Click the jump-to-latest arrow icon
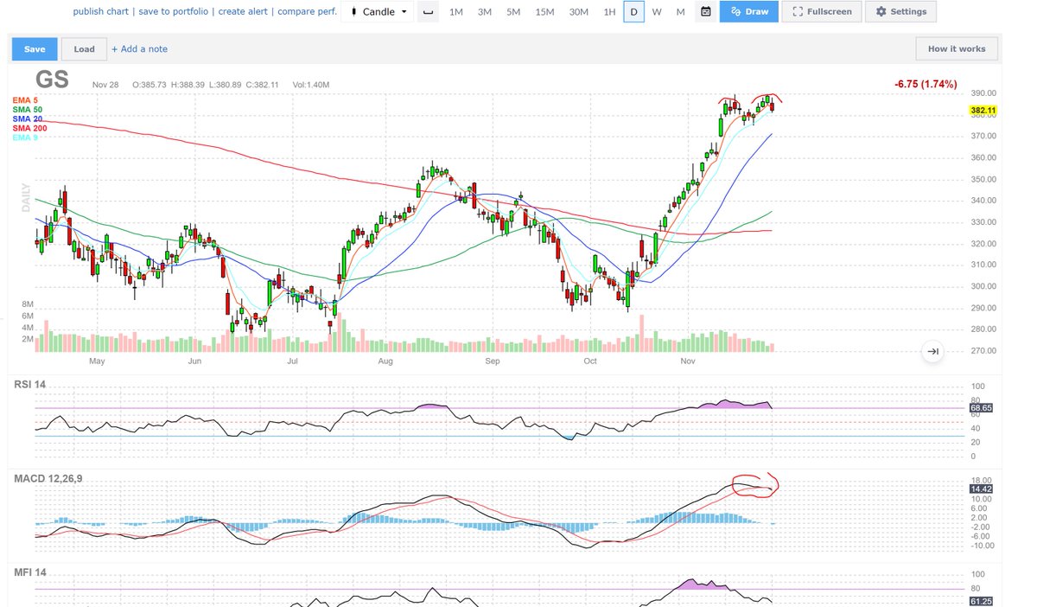 click(x=932, y=351)
